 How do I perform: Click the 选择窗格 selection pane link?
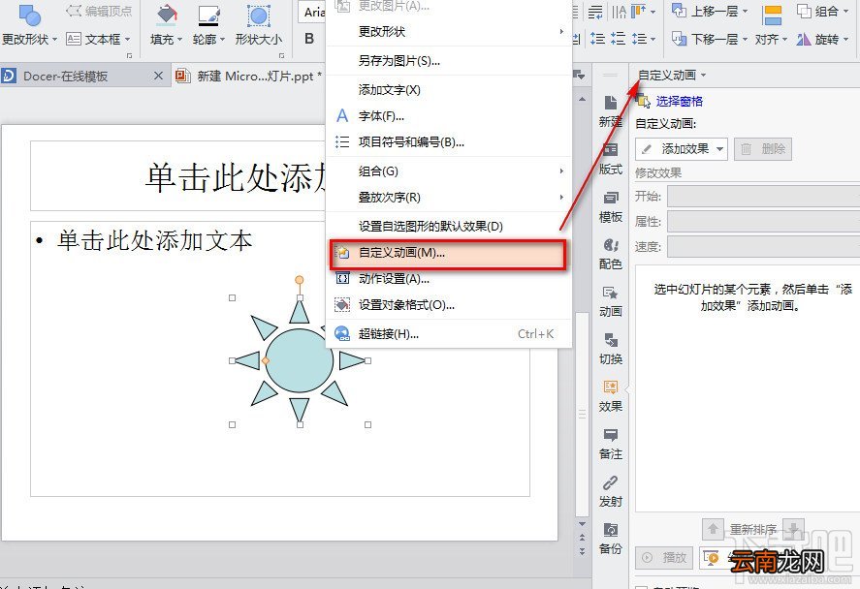tap(679, 101)
